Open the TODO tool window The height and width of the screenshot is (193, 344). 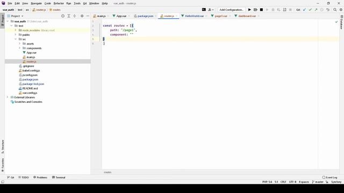(24, 177)
